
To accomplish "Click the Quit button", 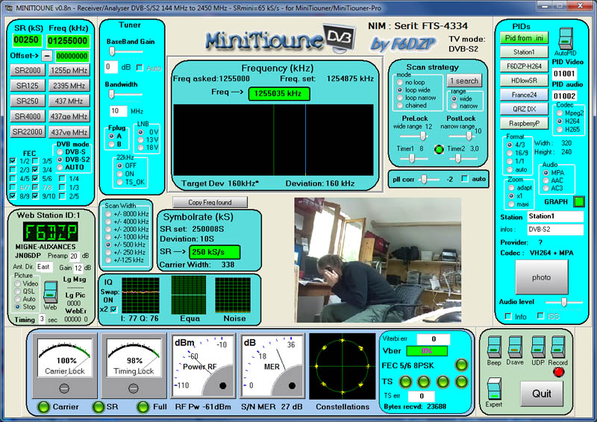I will click(542, 394).
